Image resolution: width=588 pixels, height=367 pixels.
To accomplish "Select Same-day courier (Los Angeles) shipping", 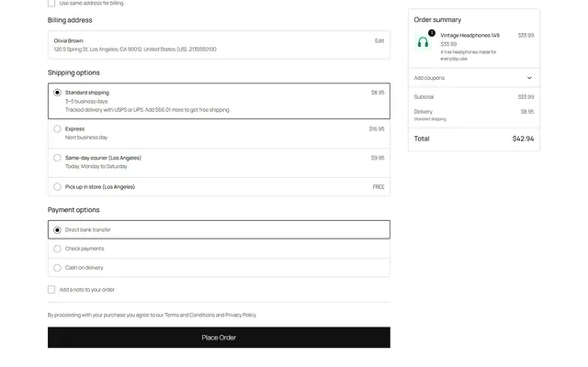I will point(57,158).
